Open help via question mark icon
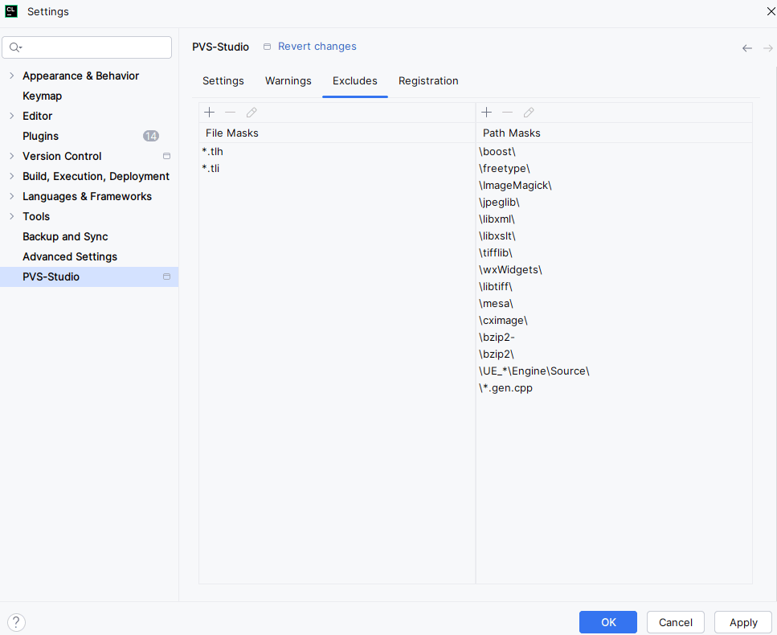The image size is (777, 635). pos(16,622)
